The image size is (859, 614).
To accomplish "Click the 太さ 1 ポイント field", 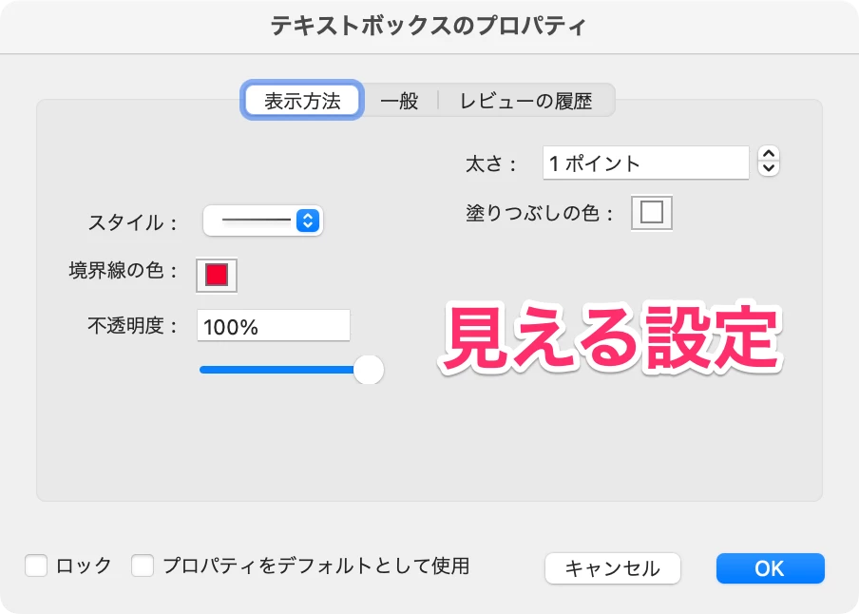I will [x=646, y=163].
